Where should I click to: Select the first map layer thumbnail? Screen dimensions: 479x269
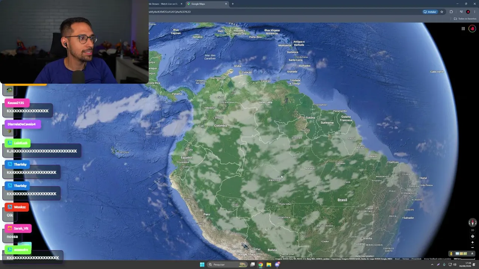tap(457, 254)
